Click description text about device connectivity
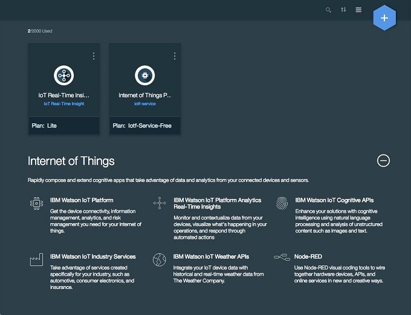 click(95, 221)
